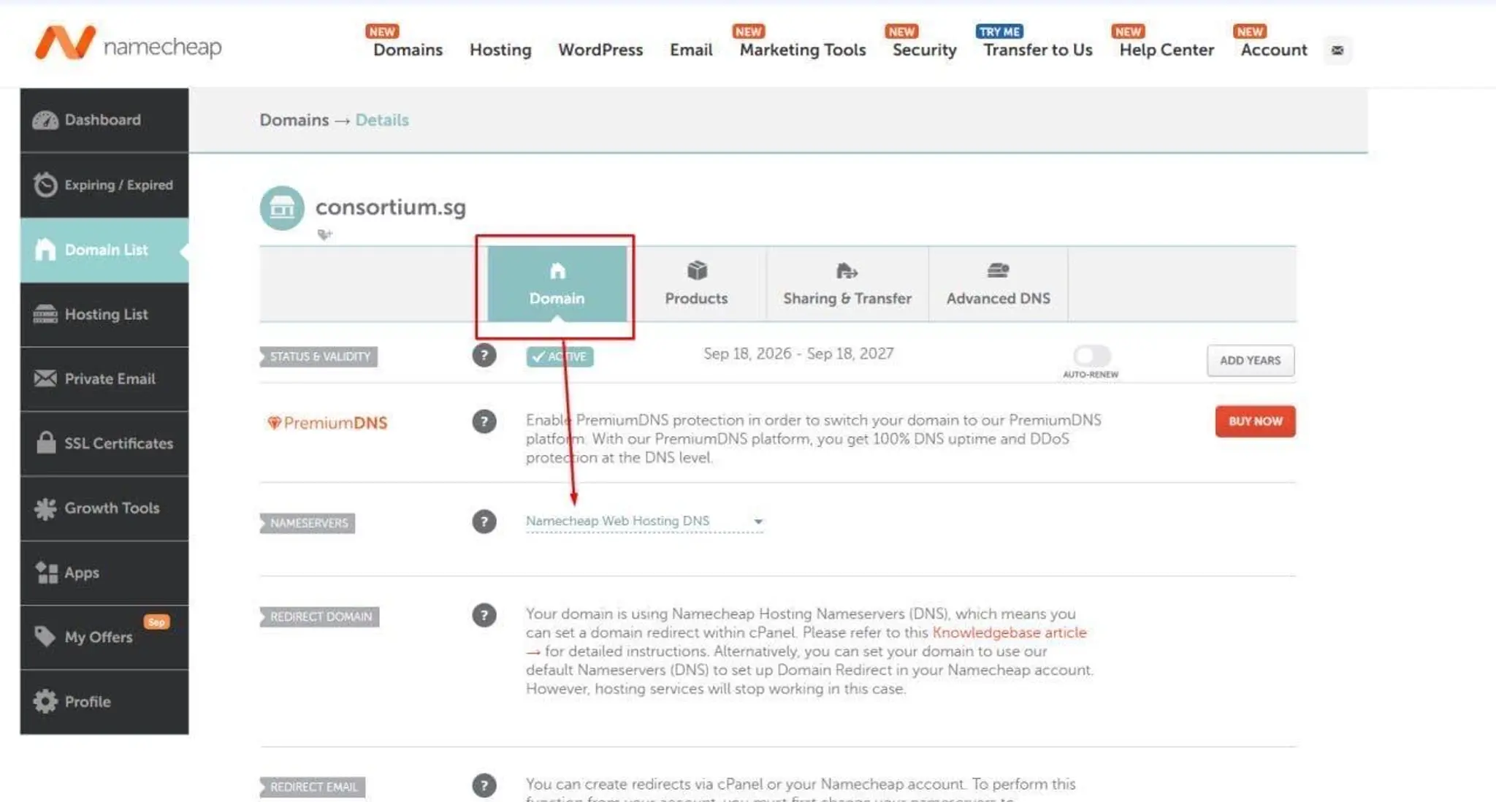Click the Dashboard gauge icon in sidebar
The height and width of the screenshot is (802, 1496).
pyautogui.click(x=45, y=121)
